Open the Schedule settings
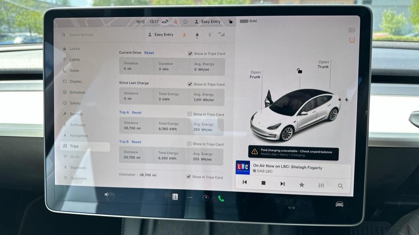Viewport: 419px width, 235px height. point(74,92)
